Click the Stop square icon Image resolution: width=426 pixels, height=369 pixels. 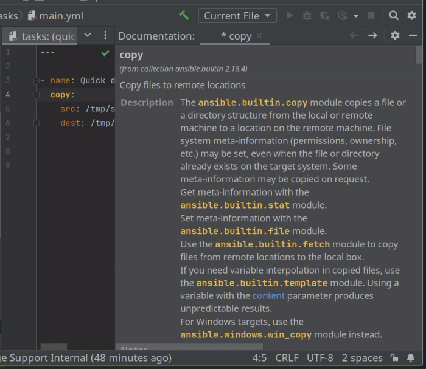click(x=371, y=15)
